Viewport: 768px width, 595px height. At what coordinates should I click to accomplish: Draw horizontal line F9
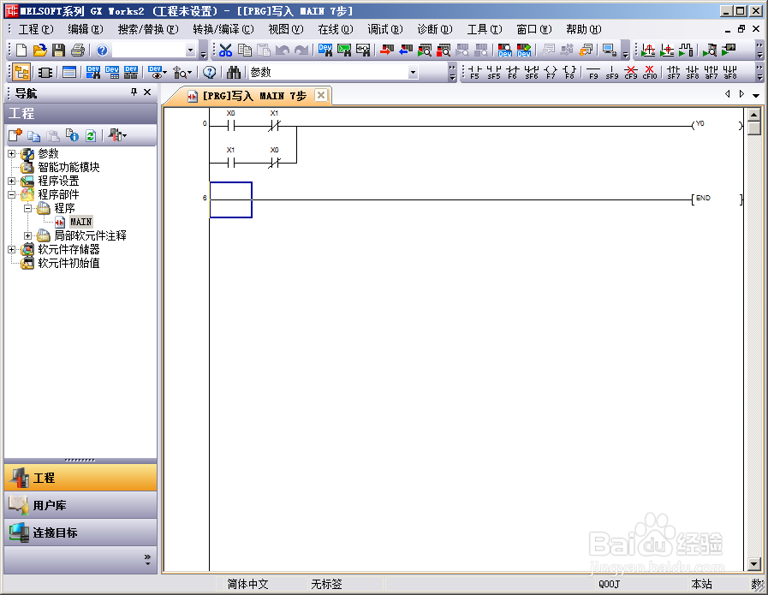pos(593,73)
